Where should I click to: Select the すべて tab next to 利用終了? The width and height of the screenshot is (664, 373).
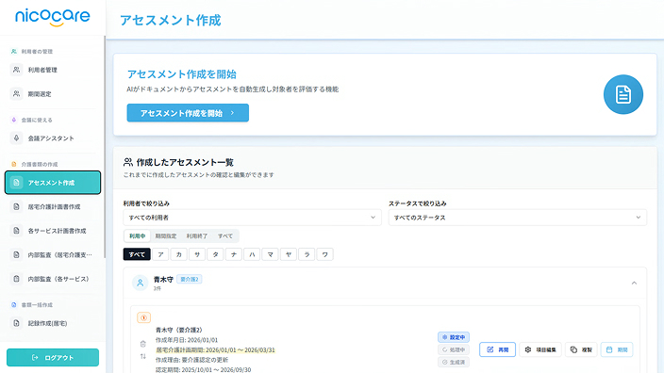pos(225,236)
